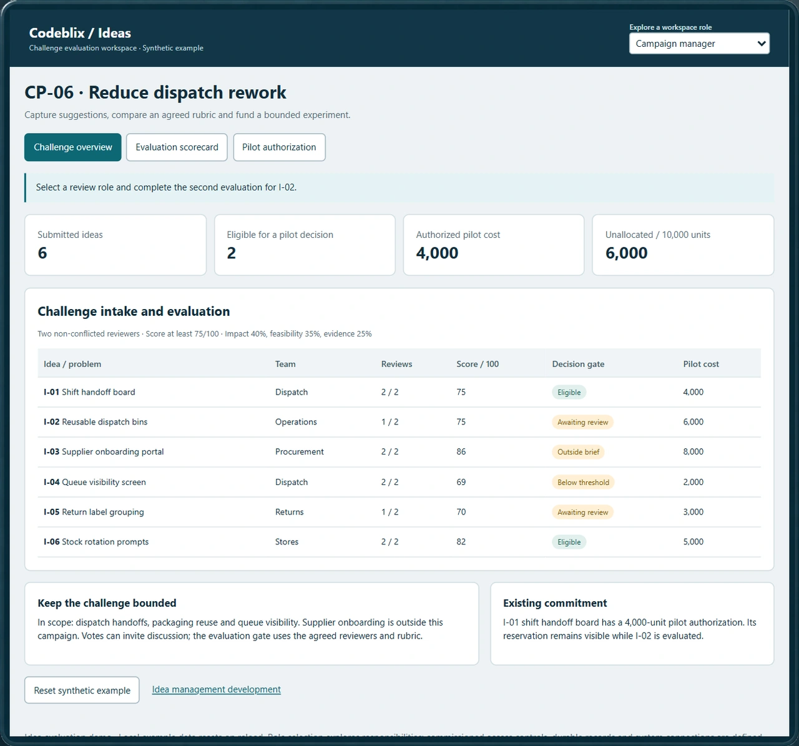
Task: Click the Operations team cell
Action: click(296, 422)
